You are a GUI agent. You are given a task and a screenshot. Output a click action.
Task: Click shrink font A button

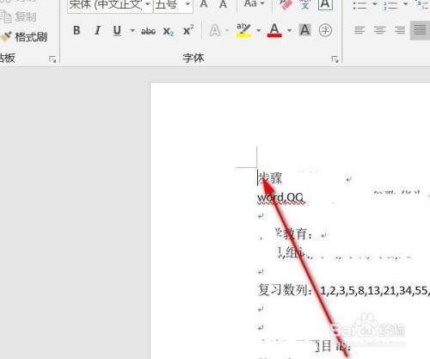click(223, 4)
